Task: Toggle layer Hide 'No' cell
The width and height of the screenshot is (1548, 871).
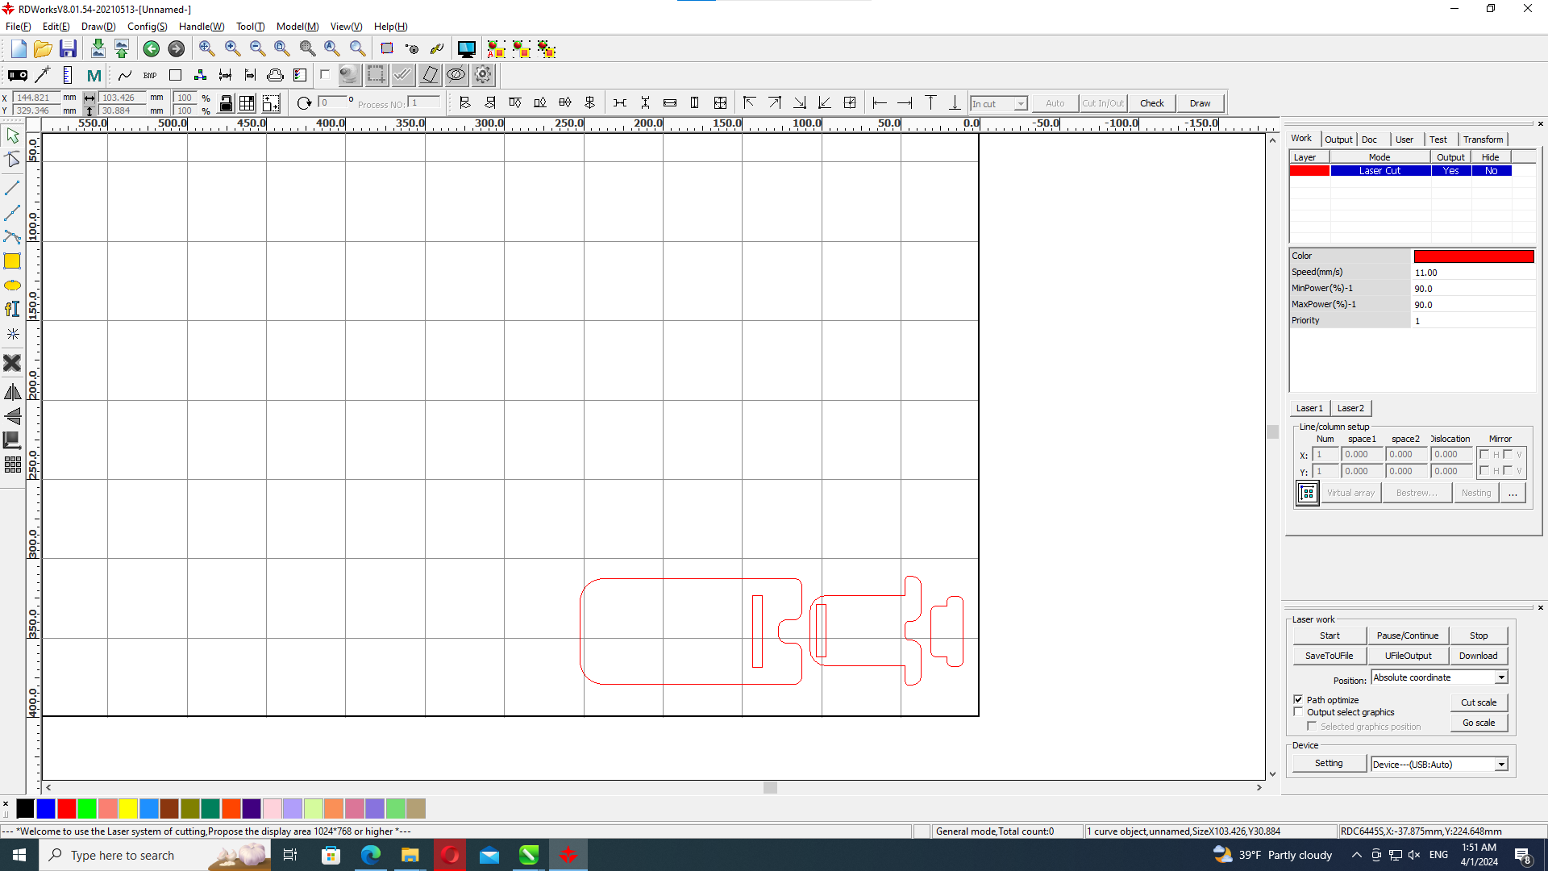Action: [1491, 171]
